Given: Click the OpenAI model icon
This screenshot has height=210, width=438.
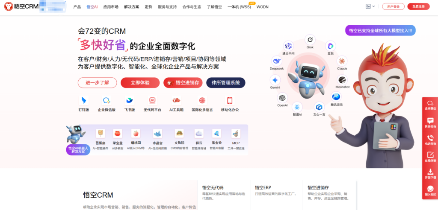Looking at the screenshot, I should 282,98.
